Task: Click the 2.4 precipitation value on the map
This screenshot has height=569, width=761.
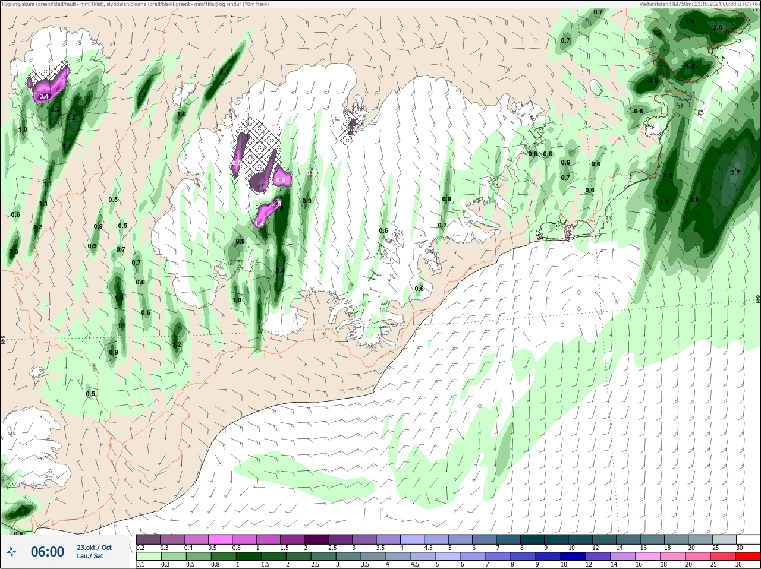Action: click(281, 271)
